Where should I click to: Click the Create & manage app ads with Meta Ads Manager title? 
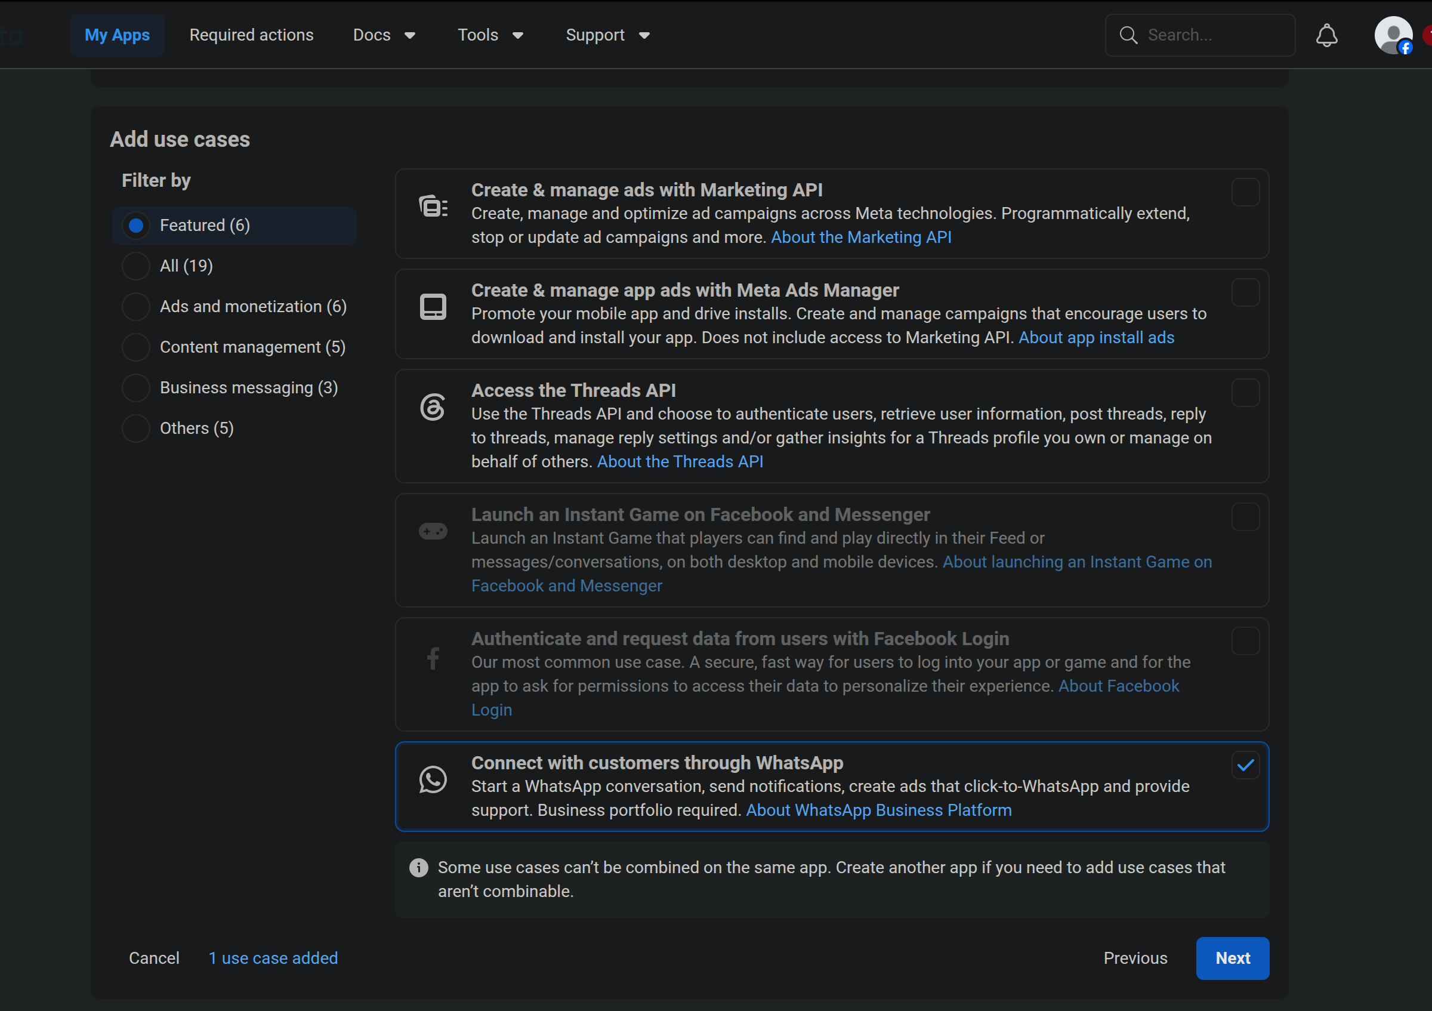685,290
